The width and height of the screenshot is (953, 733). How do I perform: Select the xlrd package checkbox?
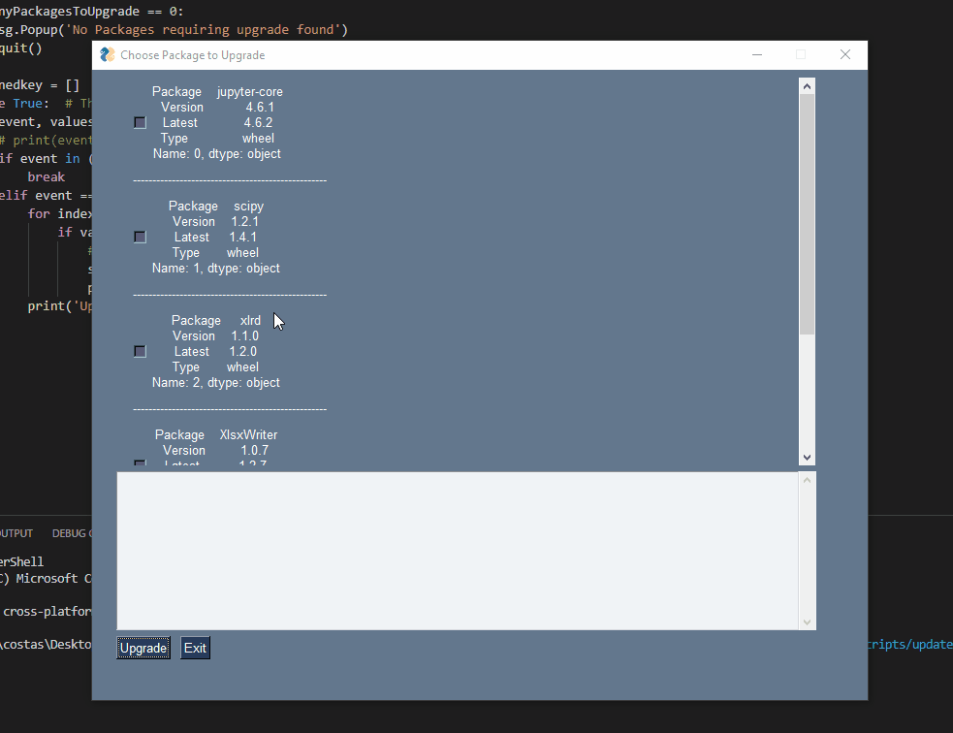[140, 351]
